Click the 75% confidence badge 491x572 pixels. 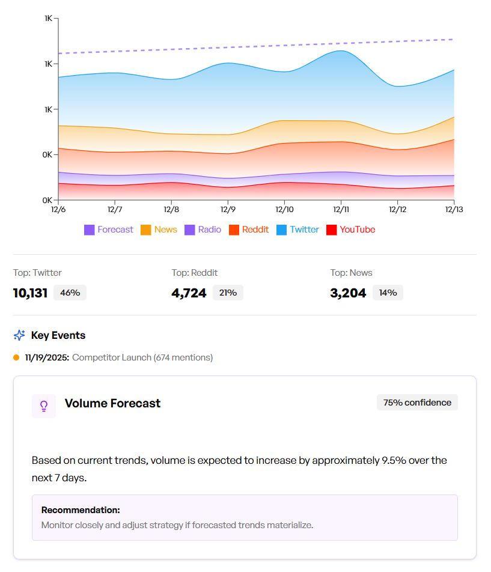pos(417,403)
